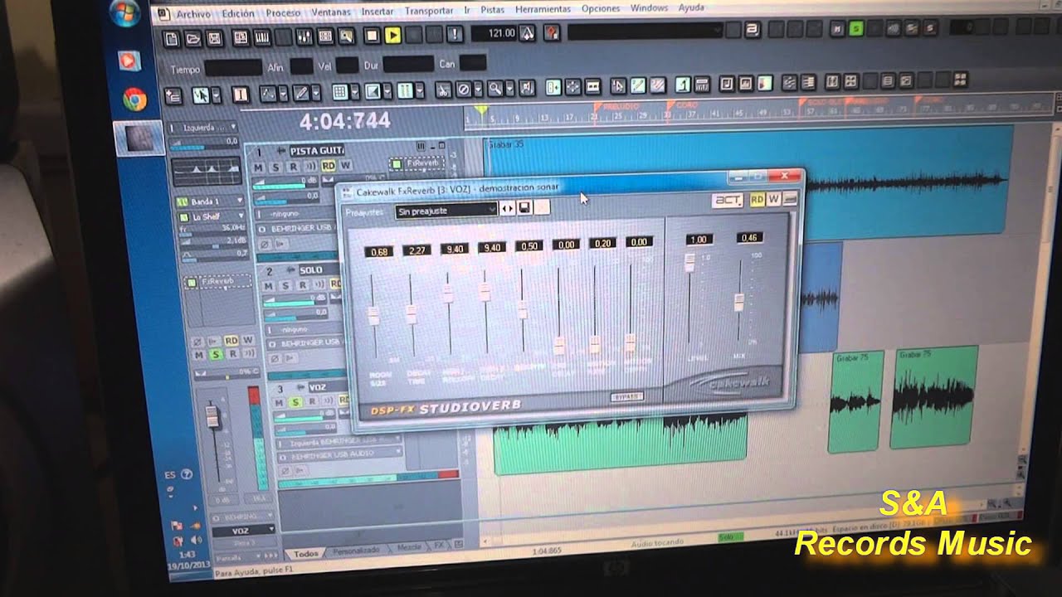The height and width of the screenshot is (597, 1062).
Task: Open the console mixer view icon
Action: point(304,36)
